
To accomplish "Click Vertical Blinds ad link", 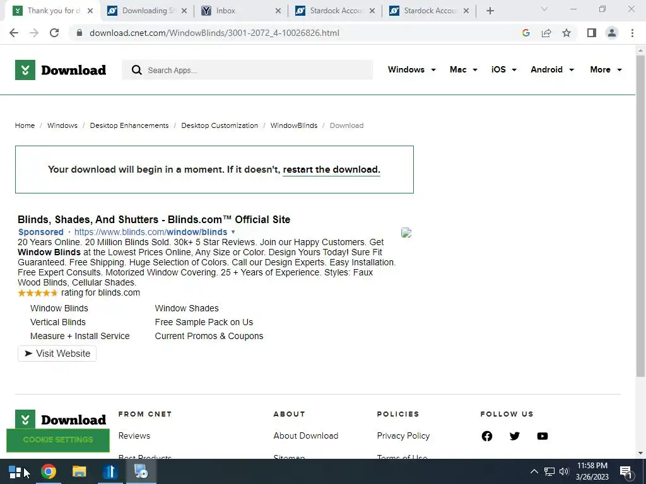I will [58, 322].
